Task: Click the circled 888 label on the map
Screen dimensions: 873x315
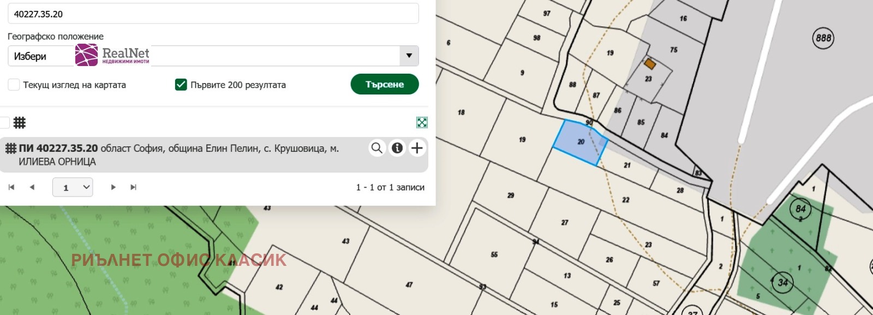Action: point(823,38)
